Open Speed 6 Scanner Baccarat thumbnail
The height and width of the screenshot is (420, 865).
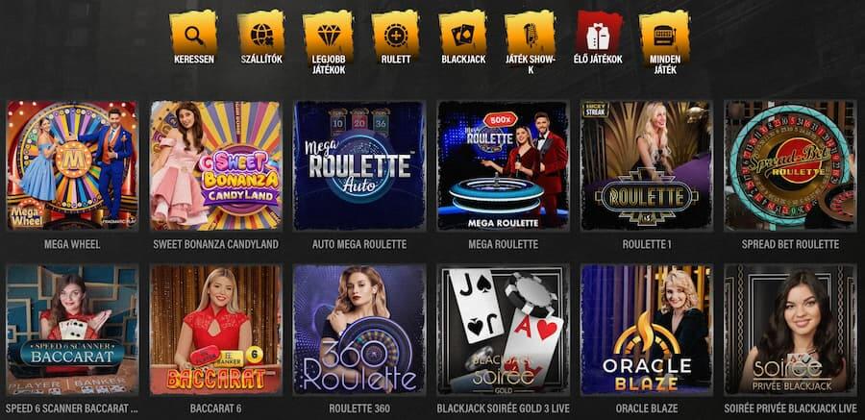[72, 330]
